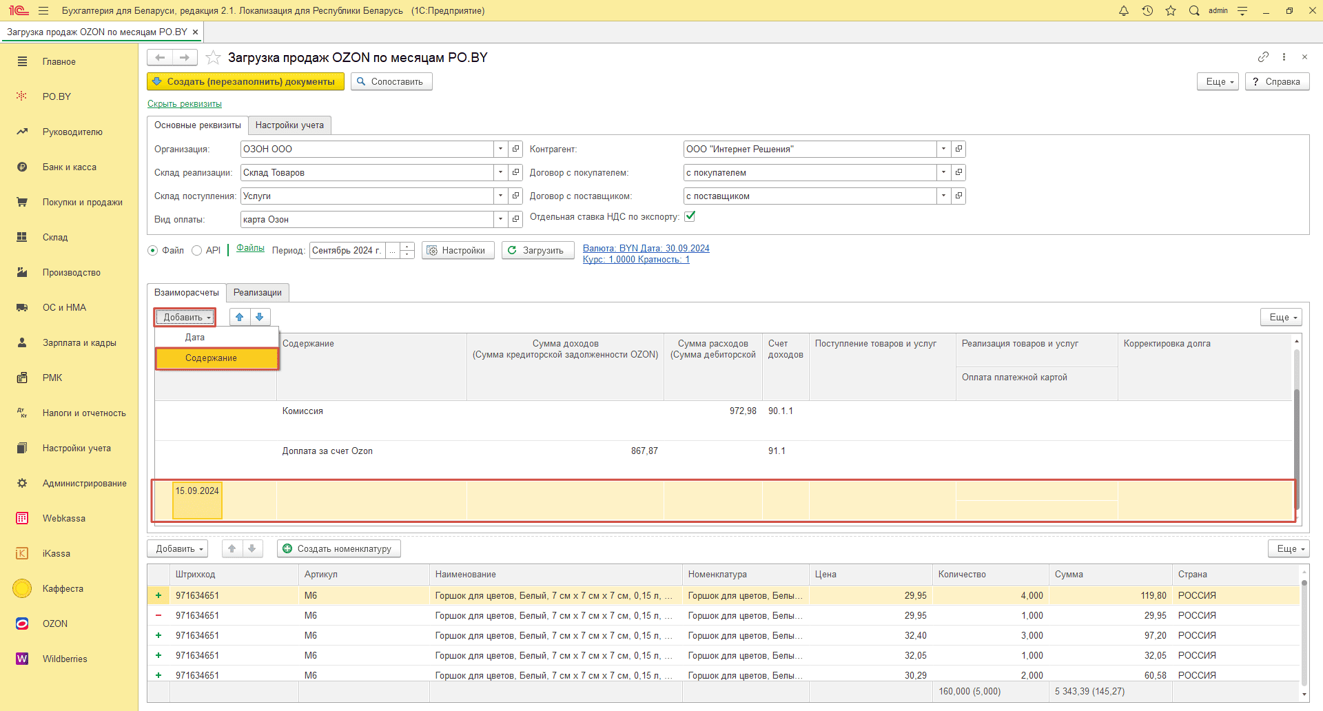Screen dimensions: 1323x711
Task: Open Каффеста section in sidebar
Action: (x=63, y=588)
